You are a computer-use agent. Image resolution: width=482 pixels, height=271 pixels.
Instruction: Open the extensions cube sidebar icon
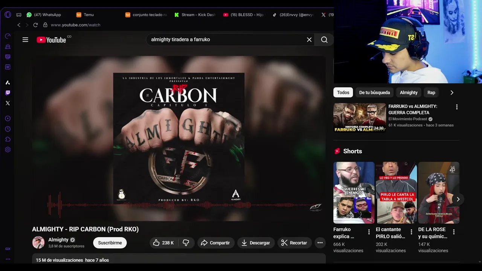[x=8, y=139]
